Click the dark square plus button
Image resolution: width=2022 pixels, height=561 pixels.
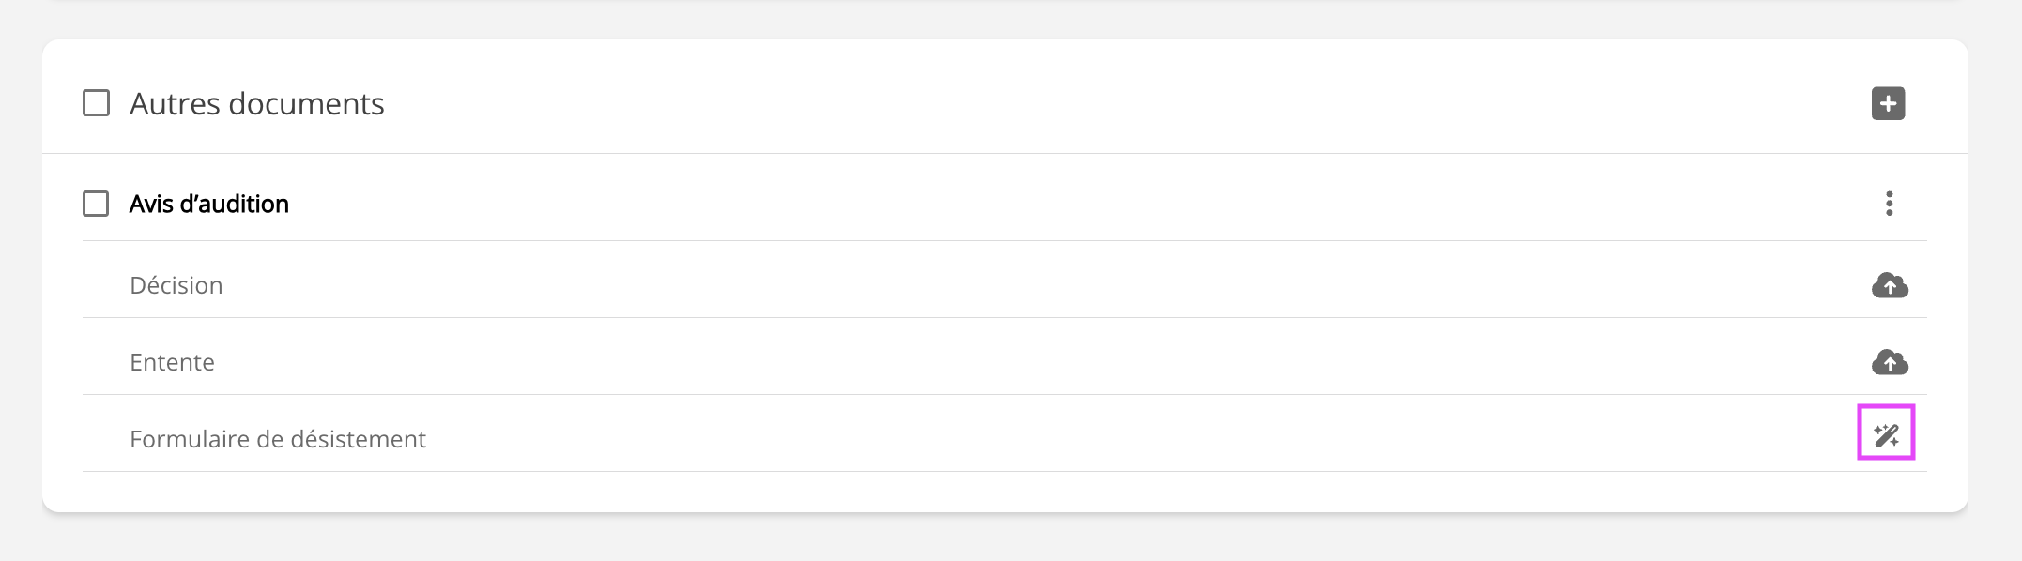[x=1888, y=103]
